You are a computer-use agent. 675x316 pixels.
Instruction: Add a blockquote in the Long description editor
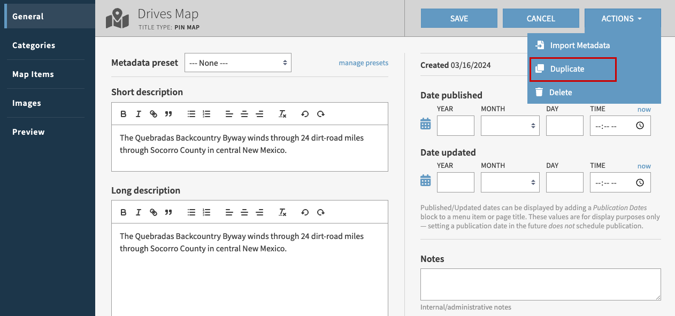coord(168,212)
